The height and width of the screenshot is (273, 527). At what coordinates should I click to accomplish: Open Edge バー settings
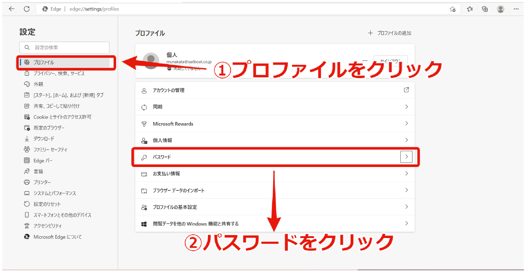click(x=38, y=160)
